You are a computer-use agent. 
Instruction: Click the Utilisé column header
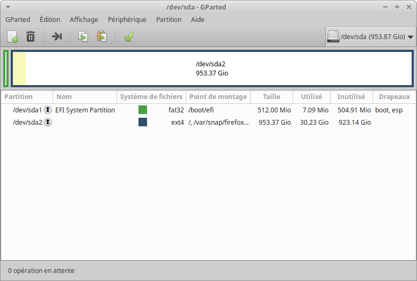pyautogui.click(x=311, y=97)
